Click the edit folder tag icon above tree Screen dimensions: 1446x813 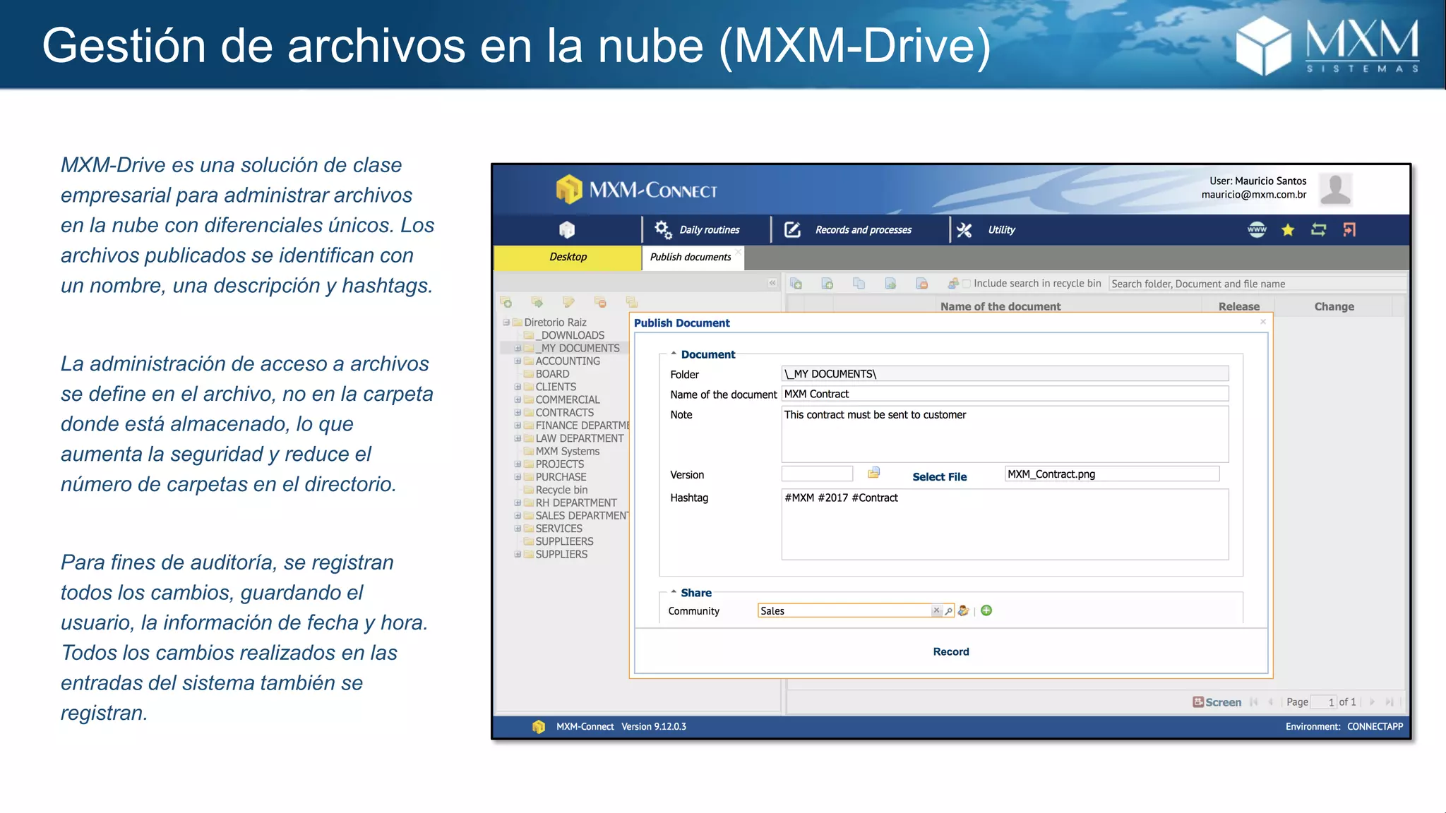(568, 302)
